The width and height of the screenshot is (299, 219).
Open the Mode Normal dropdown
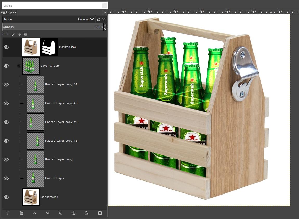tap(49, 19)
